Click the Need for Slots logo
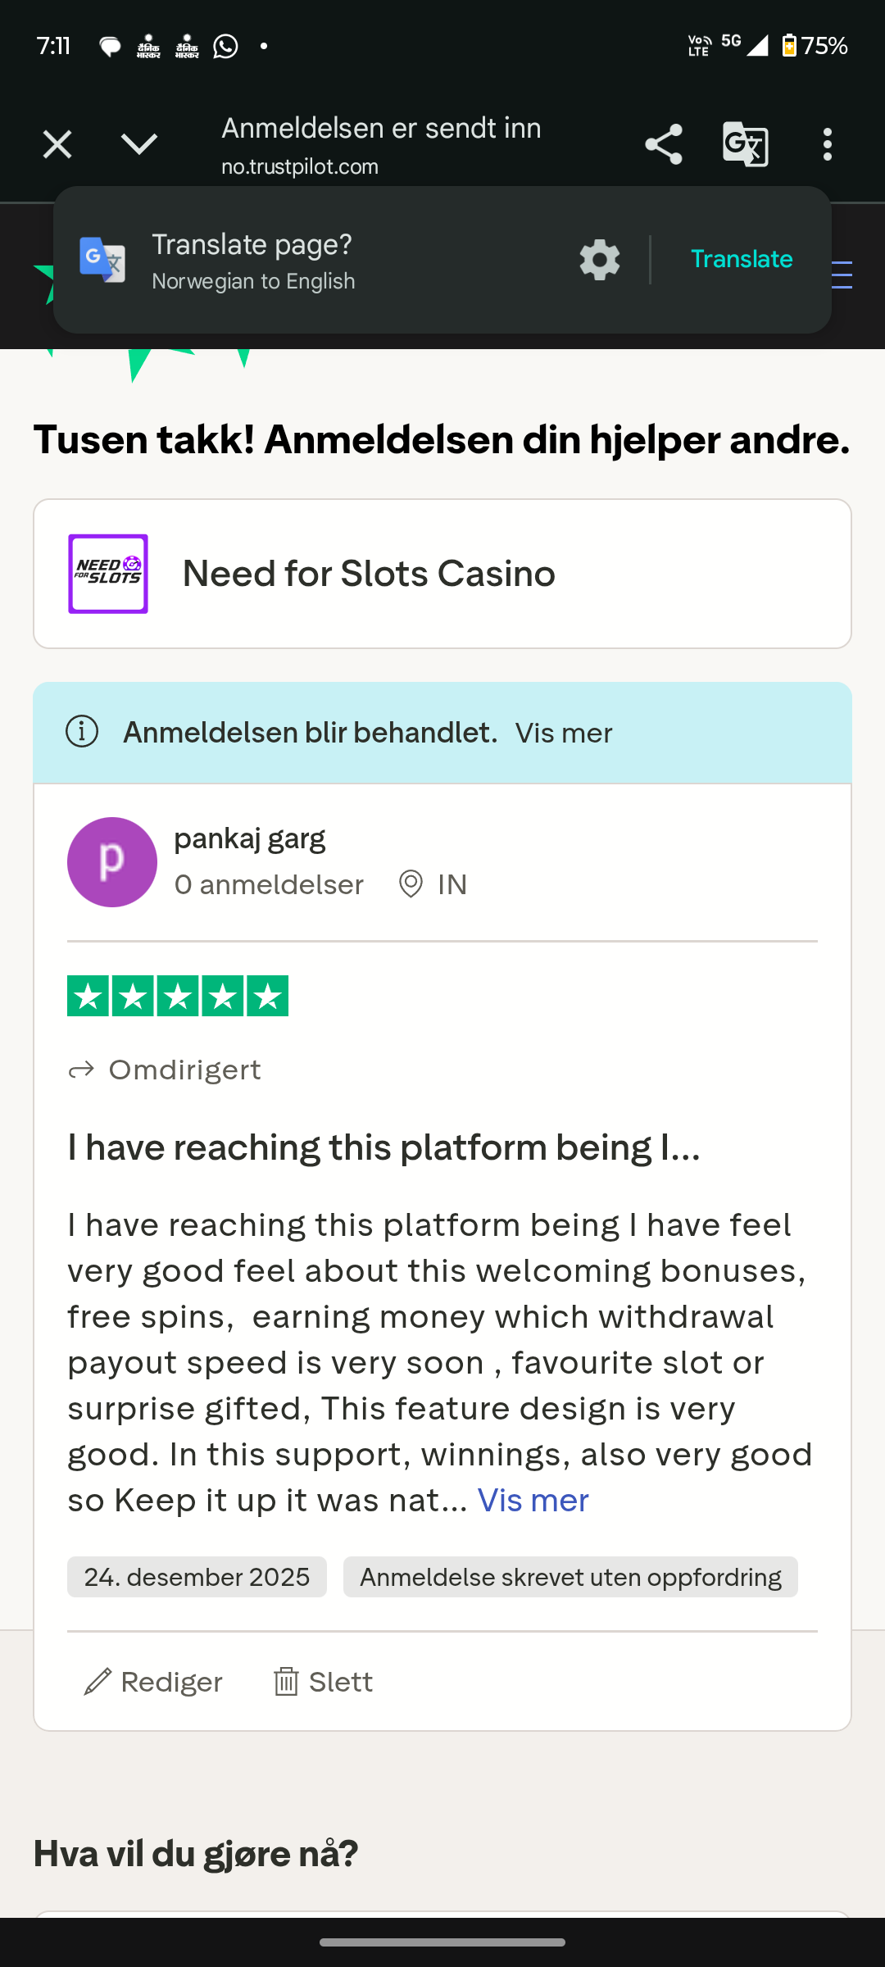 point(108,574)
